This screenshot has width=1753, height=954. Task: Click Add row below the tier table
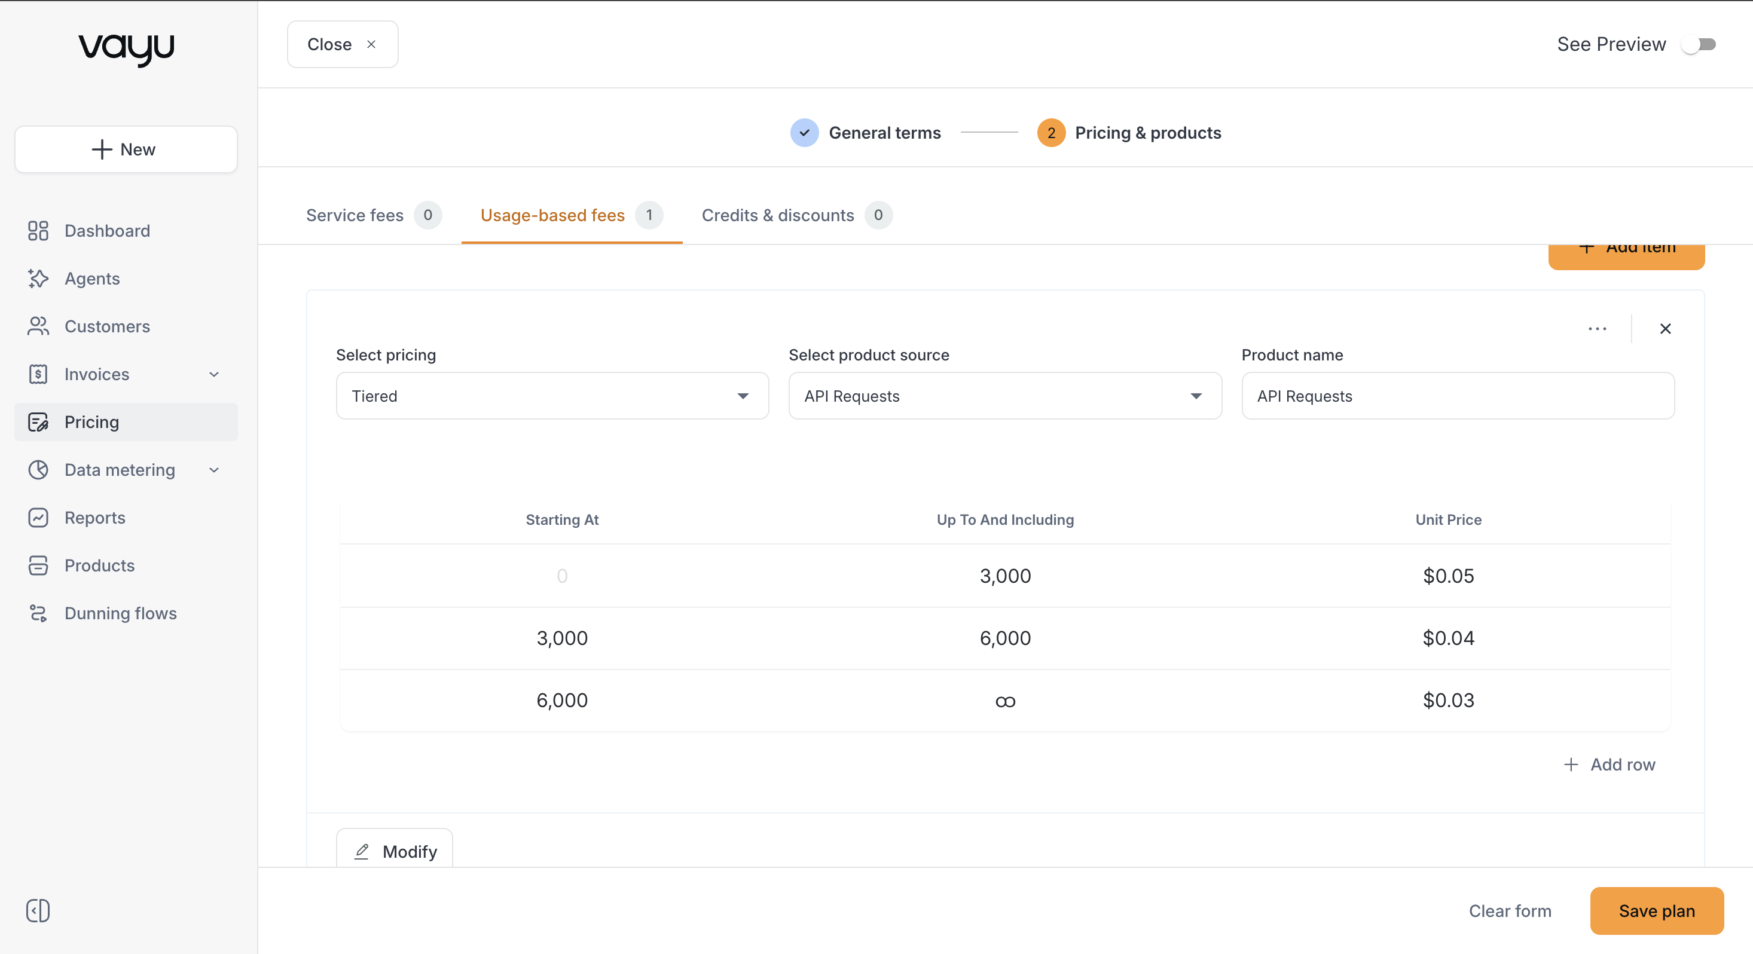[x=1610, y=765]
